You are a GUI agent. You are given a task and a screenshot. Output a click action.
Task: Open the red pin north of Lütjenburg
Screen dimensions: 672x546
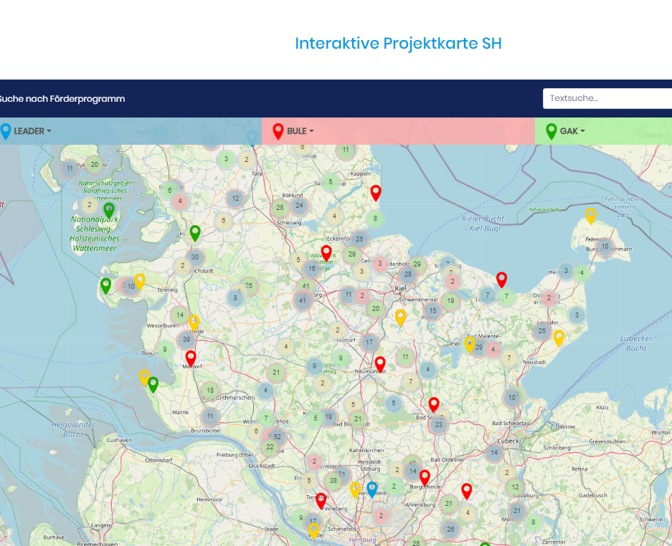click(501, 280)
